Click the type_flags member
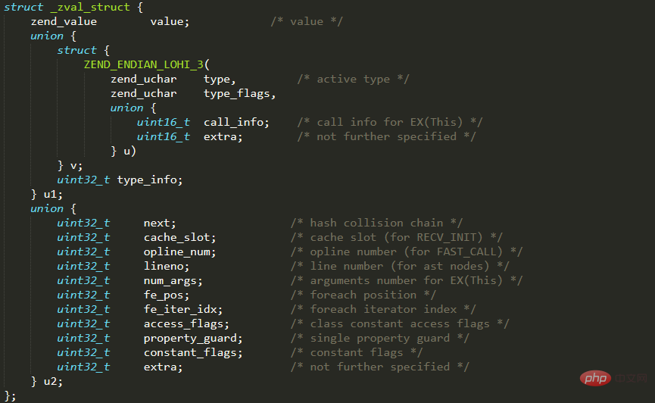The image size is (655, 403). coord(239,93)
